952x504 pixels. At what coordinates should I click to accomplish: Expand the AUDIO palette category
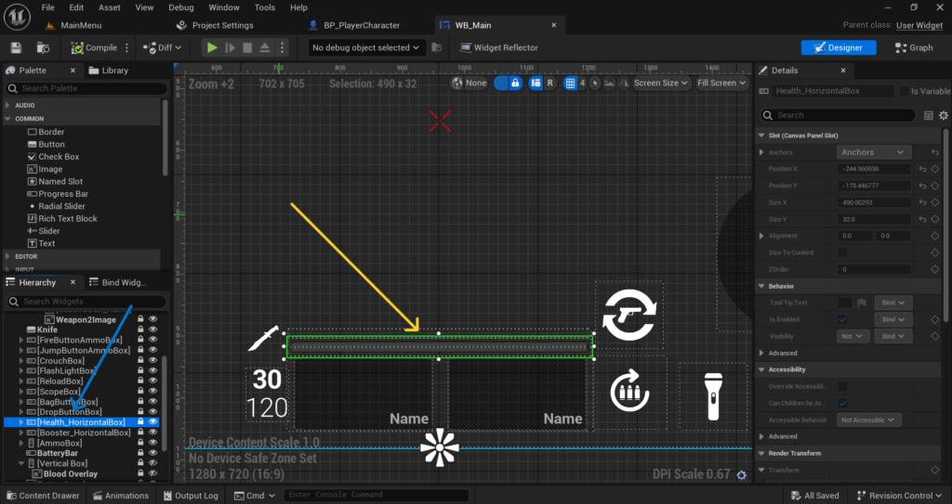tap(7, 106)
